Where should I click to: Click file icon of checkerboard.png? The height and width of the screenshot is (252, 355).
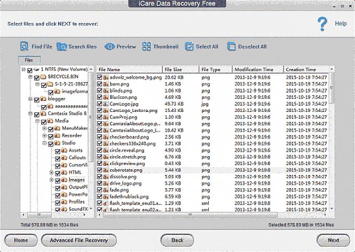pos(106,137)
